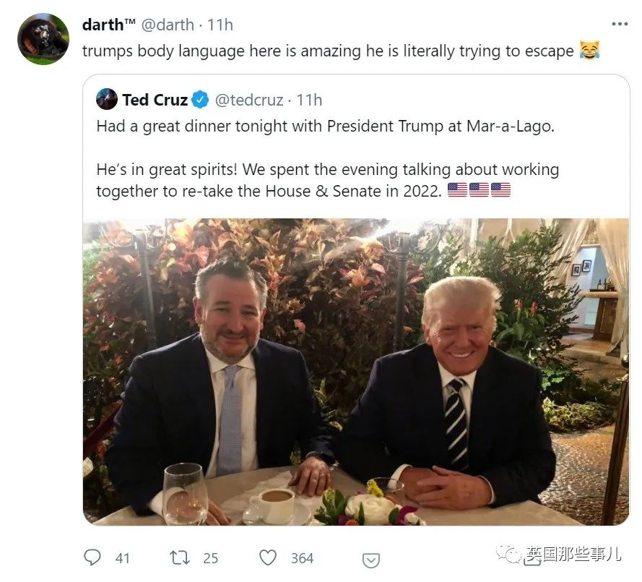Click the 25 retweets count
Screen dimensions: 642x582
(x=210, y=558)
